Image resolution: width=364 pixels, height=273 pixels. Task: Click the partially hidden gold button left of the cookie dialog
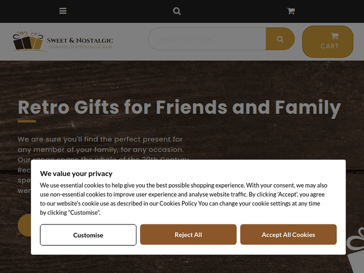pos(24,225)
